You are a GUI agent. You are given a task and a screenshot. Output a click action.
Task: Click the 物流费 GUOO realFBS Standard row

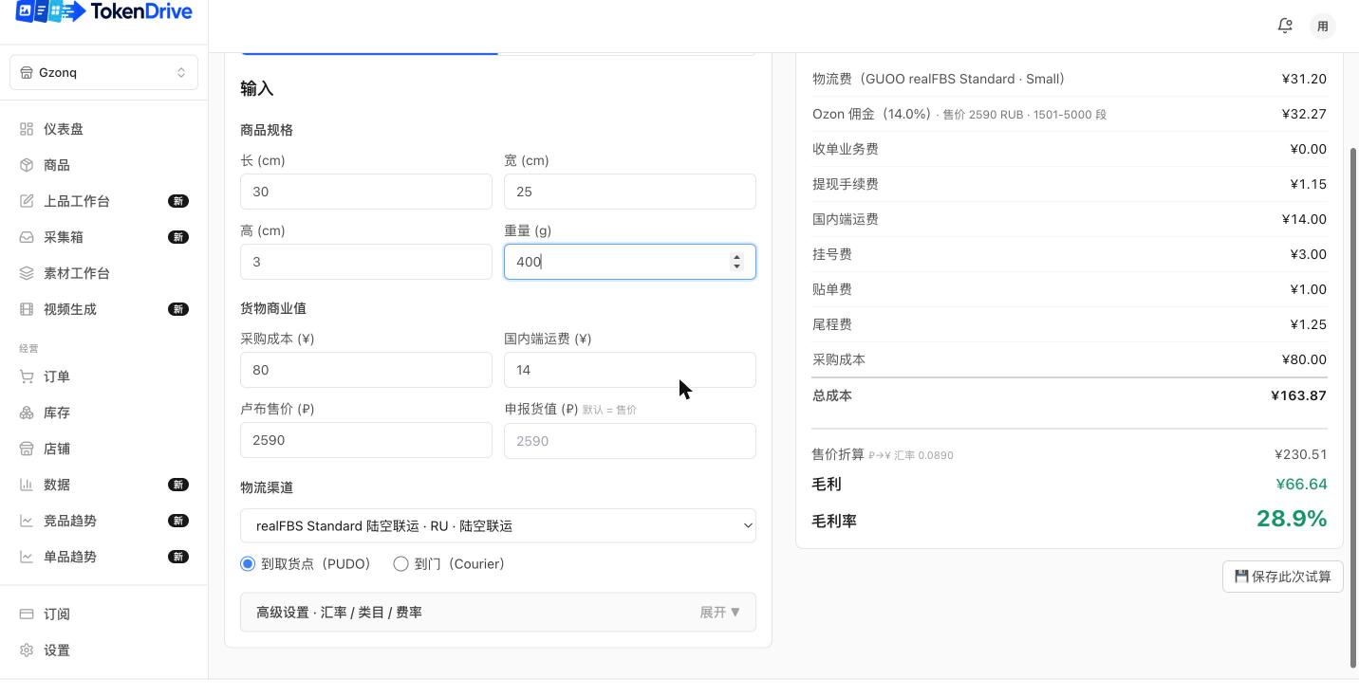click(1070, 79)
